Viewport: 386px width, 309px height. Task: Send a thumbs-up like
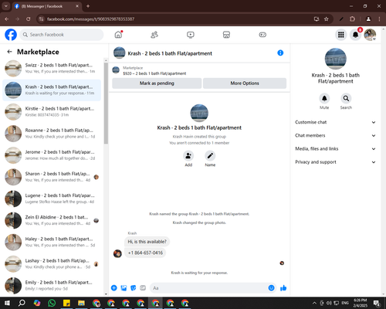coord(283,288)
